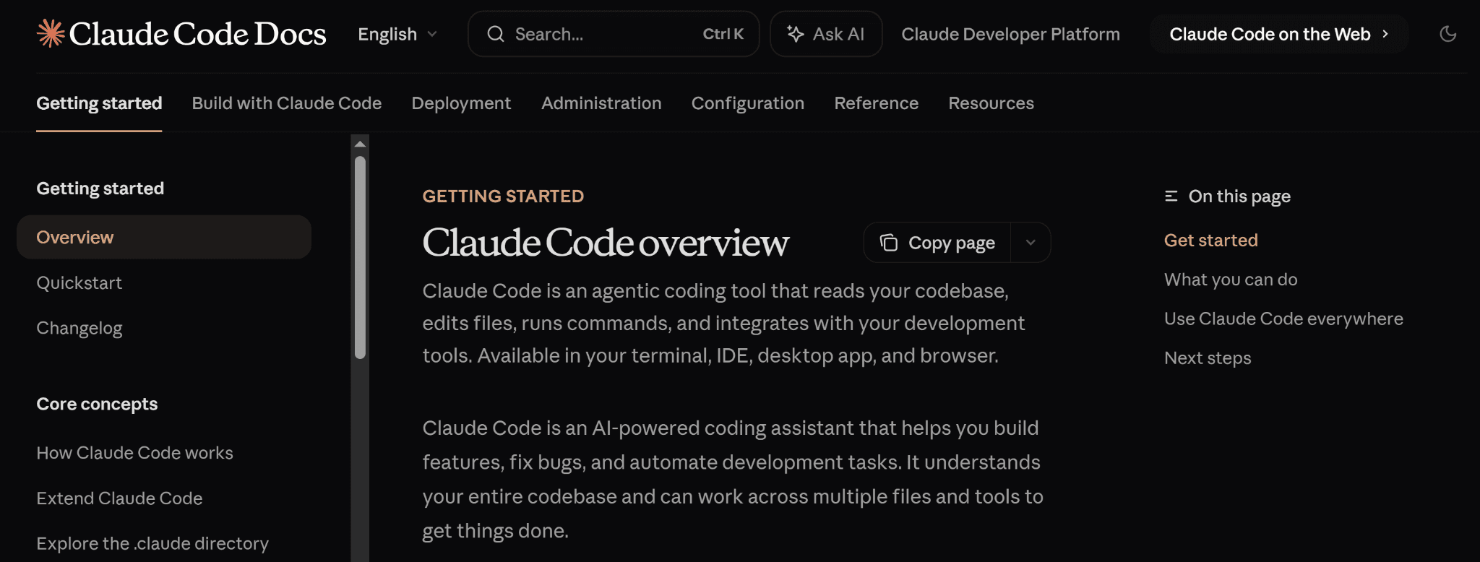The width and height of the screenshot is (1480, 562).
Task: Toggle dark mode moon icon
Action: pyautogui.click(x=1447, y=34)
